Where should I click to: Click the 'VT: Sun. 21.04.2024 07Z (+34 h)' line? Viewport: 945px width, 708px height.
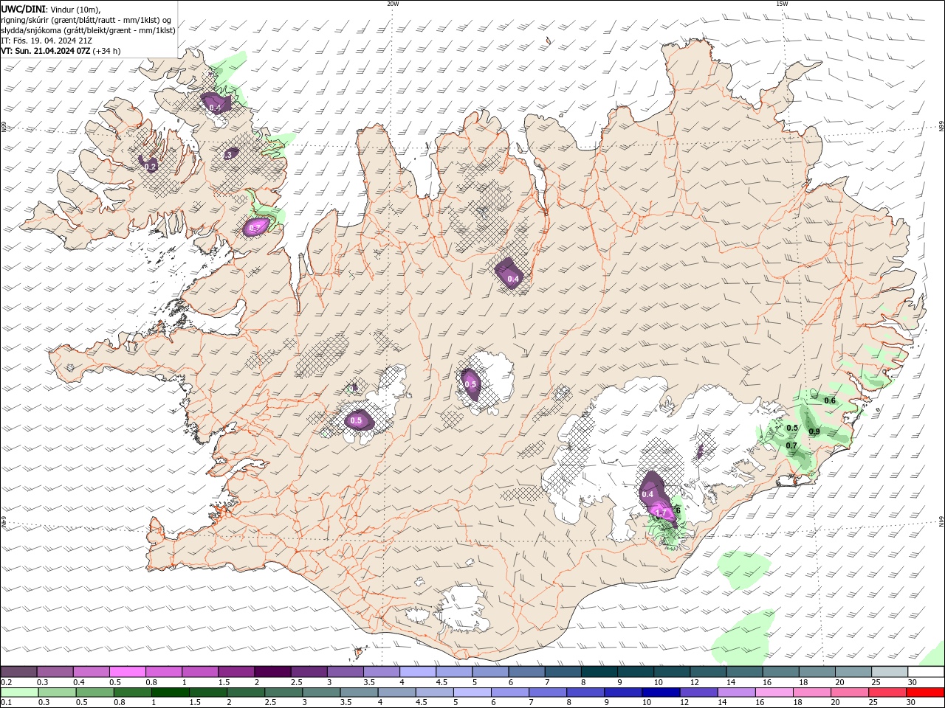coord(61,51)
